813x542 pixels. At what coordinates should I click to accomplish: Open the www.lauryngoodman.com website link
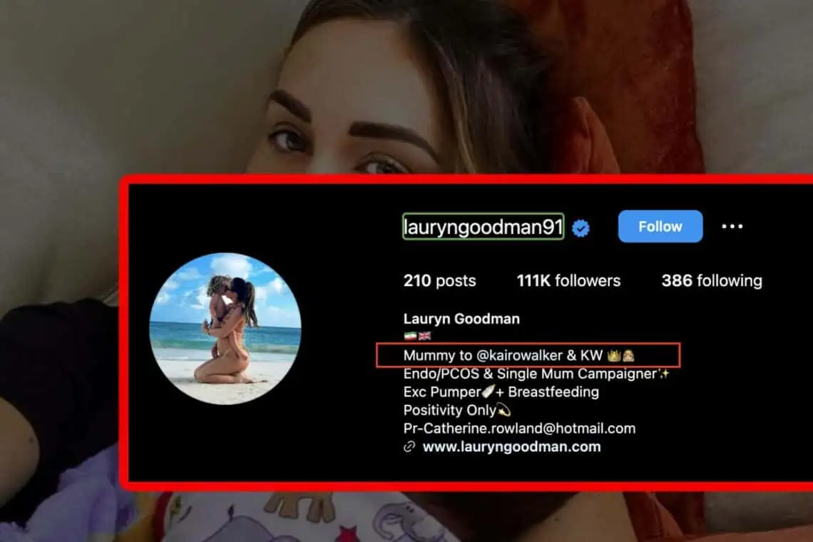tap(512, 446)
